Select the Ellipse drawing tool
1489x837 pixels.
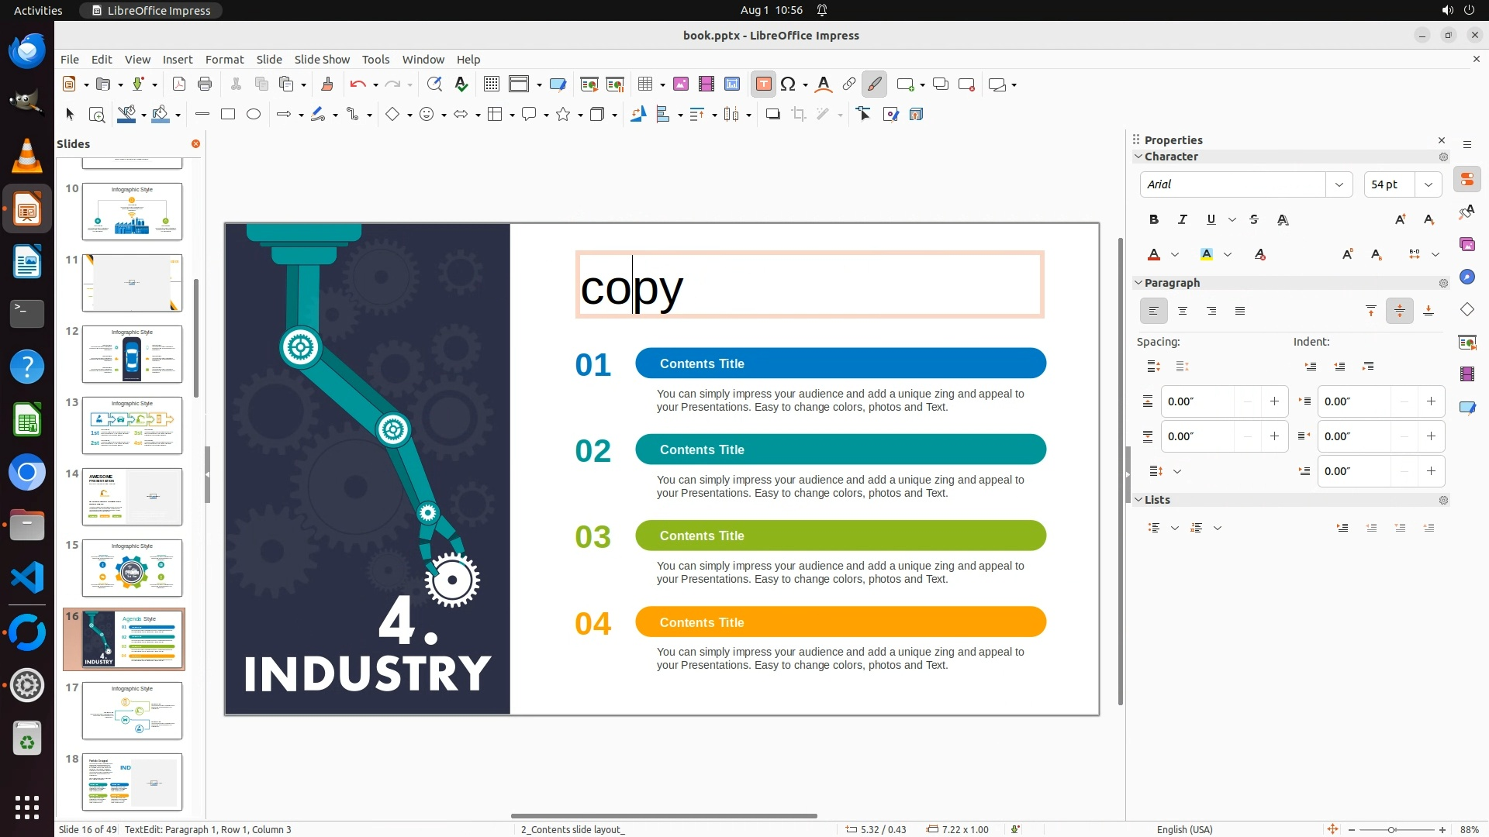[x=254, y=115]
